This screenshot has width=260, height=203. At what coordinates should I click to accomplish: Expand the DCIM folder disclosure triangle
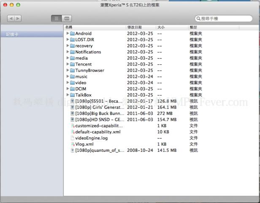[x=68, y=89]
